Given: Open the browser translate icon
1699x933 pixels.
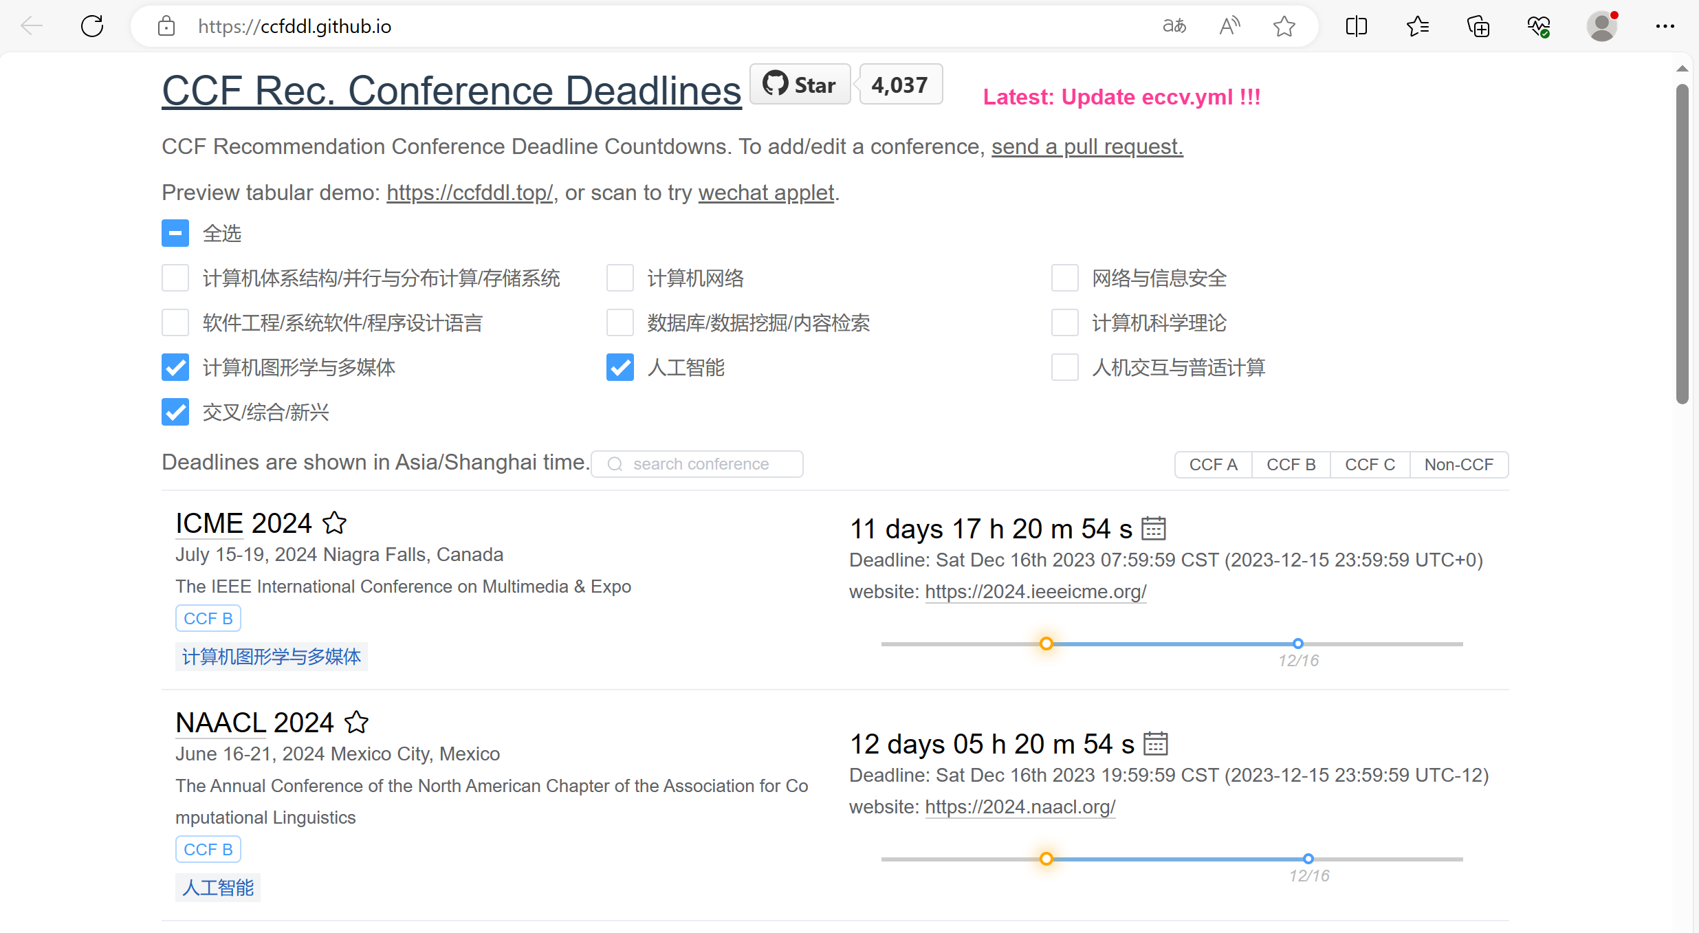Looking at the screenshot, I should pyautogui.click(x=1174, y=26).
